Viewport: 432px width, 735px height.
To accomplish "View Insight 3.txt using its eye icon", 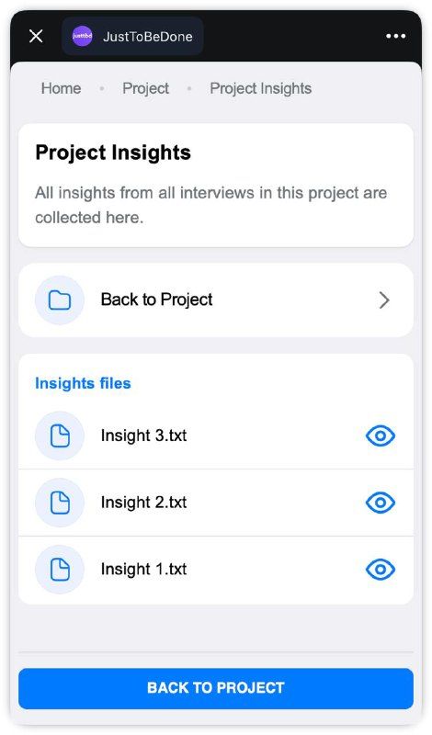I will click(x=381, y=435).
